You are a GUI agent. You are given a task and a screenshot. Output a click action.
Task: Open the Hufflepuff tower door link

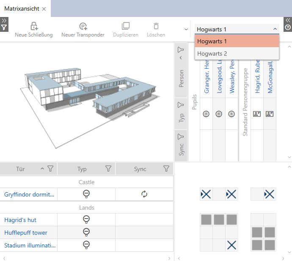point(26,233)
